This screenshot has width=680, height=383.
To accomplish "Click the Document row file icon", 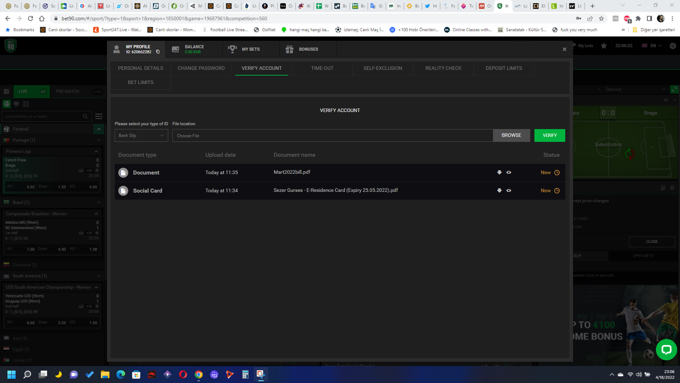I will (123, 173).
